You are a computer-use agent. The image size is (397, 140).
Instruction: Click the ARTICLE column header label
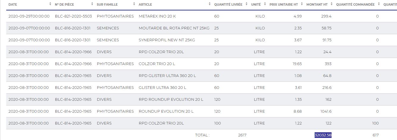(145, 4)
